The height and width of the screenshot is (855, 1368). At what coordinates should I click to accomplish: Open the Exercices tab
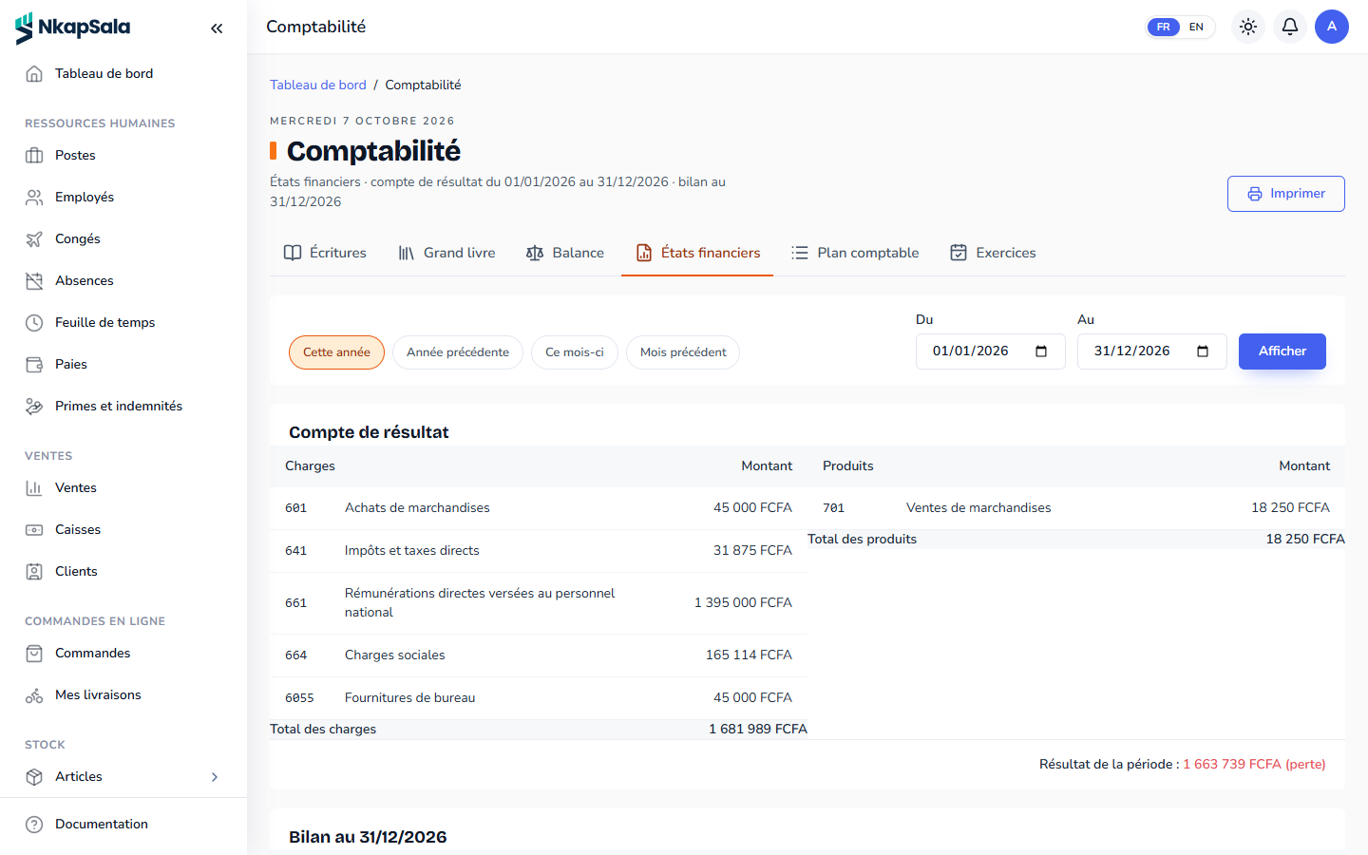click(x=993, y=253)
